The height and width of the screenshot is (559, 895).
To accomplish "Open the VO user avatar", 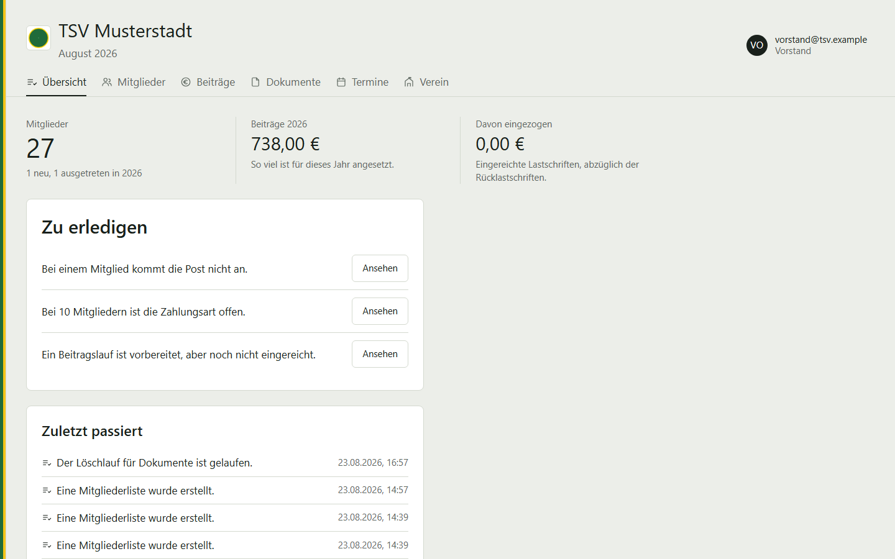I will point(757,45).
